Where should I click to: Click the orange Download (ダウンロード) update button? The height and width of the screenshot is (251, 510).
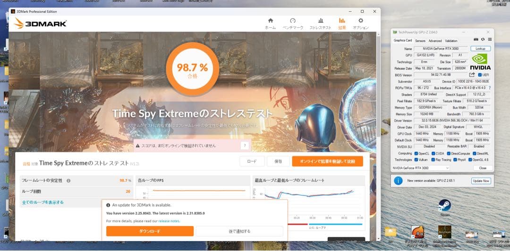[x=150, y=231]
